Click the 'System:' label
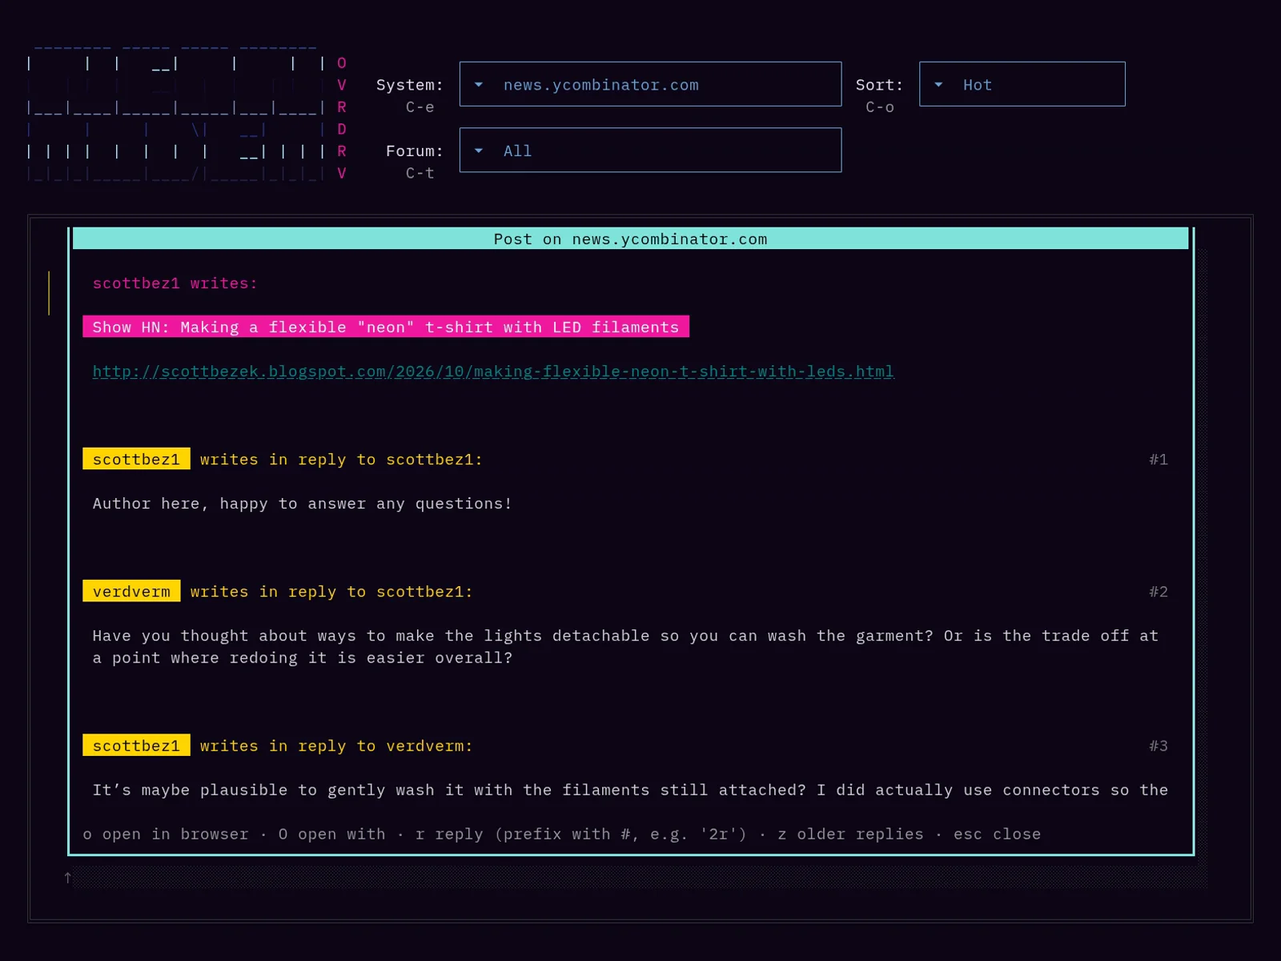This screenshot has width=1281, height=961. pyautogui.click(x=410, y=85)
